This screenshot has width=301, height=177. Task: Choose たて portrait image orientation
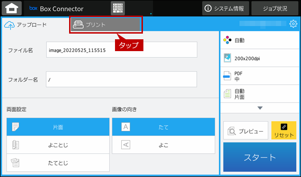tap(164, 127)
